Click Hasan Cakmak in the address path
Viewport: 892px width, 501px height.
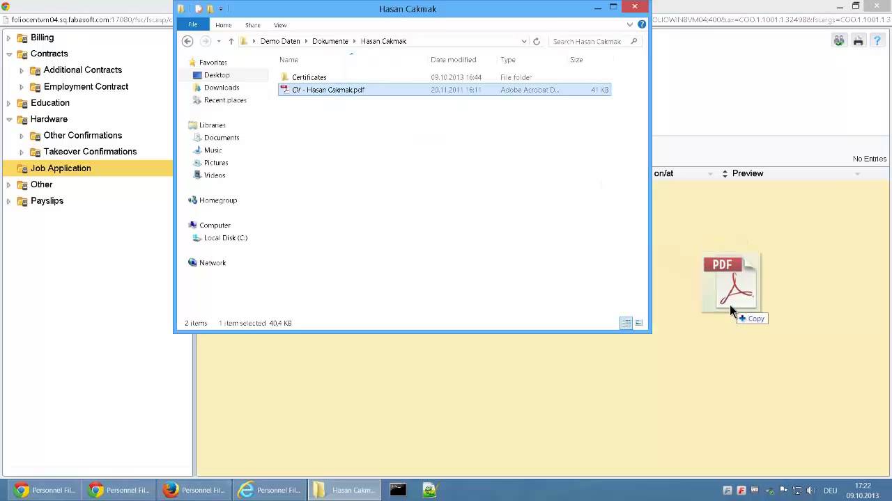pyautogui.click(x=383, y=41)
